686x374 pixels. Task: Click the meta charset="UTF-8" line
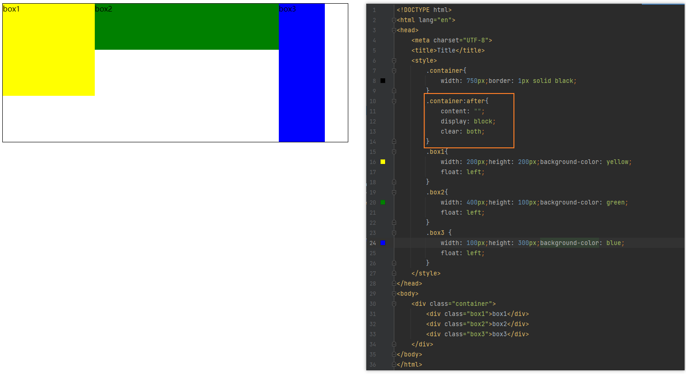pos(452,40)
